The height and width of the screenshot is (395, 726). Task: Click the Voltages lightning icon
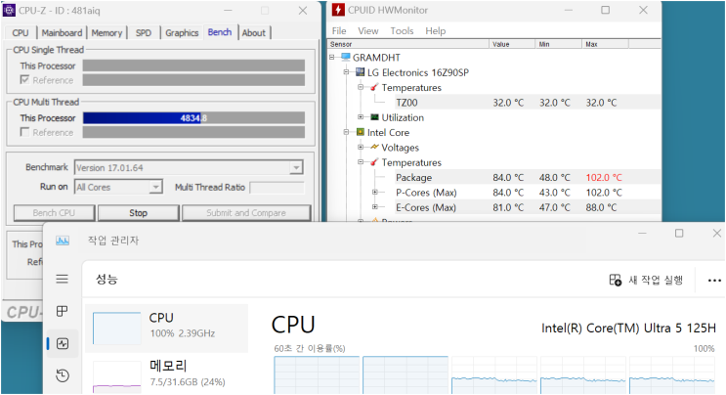[374, 148]
